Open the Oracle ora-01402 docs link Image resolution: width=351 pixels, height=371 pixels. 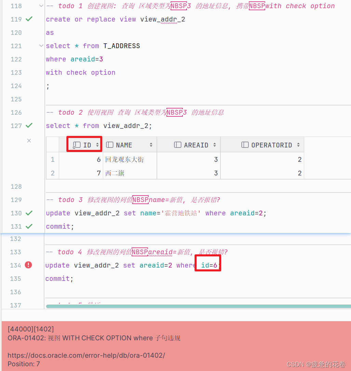point(86,355)
